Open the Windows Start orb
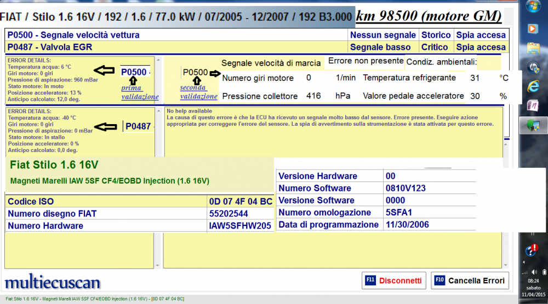The width and height of the screenshot is (548, 304). coord(533,6)
